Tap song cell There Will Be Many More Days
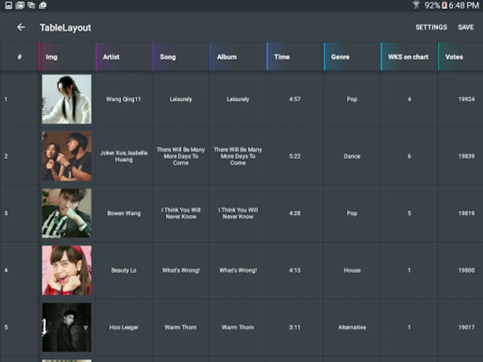The height and width of the screenshot is (362, 483). [181, 156]
